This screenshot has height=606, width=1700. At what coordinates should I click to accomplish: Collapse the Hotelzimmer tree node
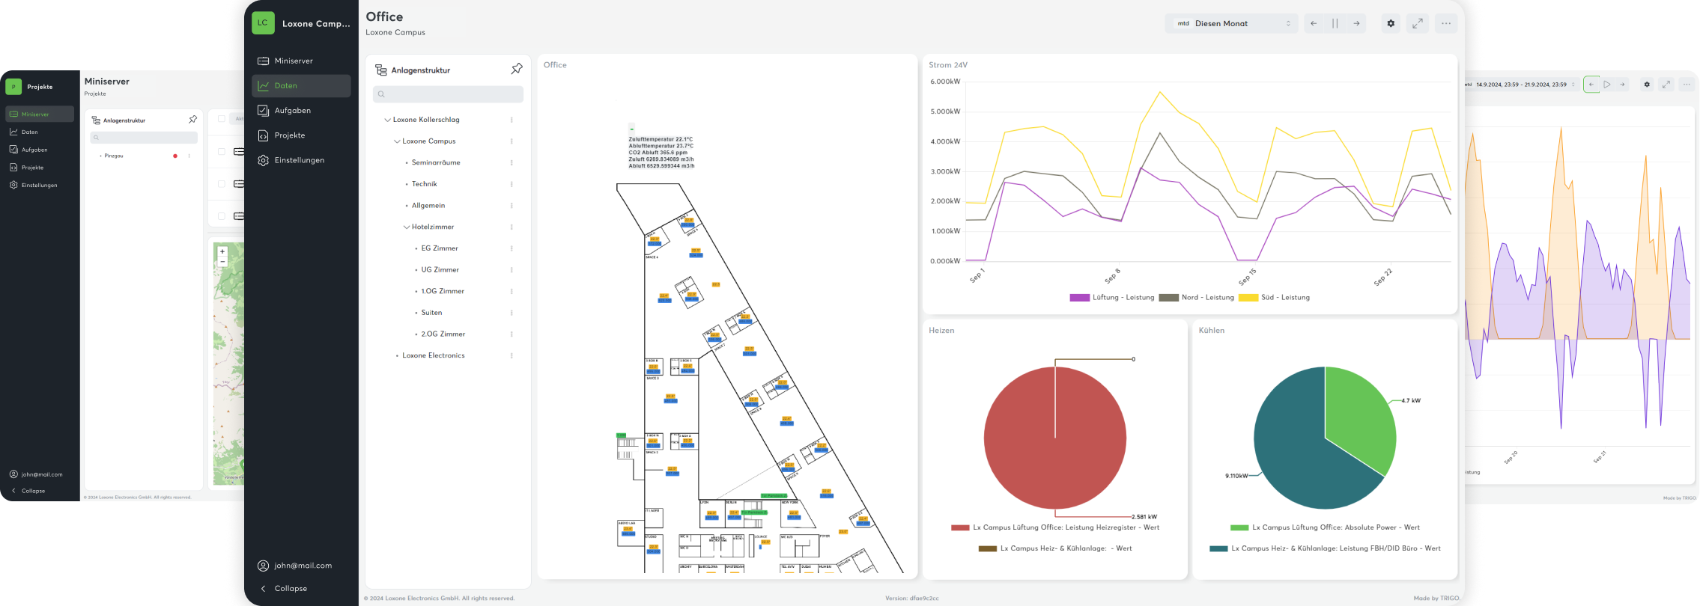(x=407, y=227)
